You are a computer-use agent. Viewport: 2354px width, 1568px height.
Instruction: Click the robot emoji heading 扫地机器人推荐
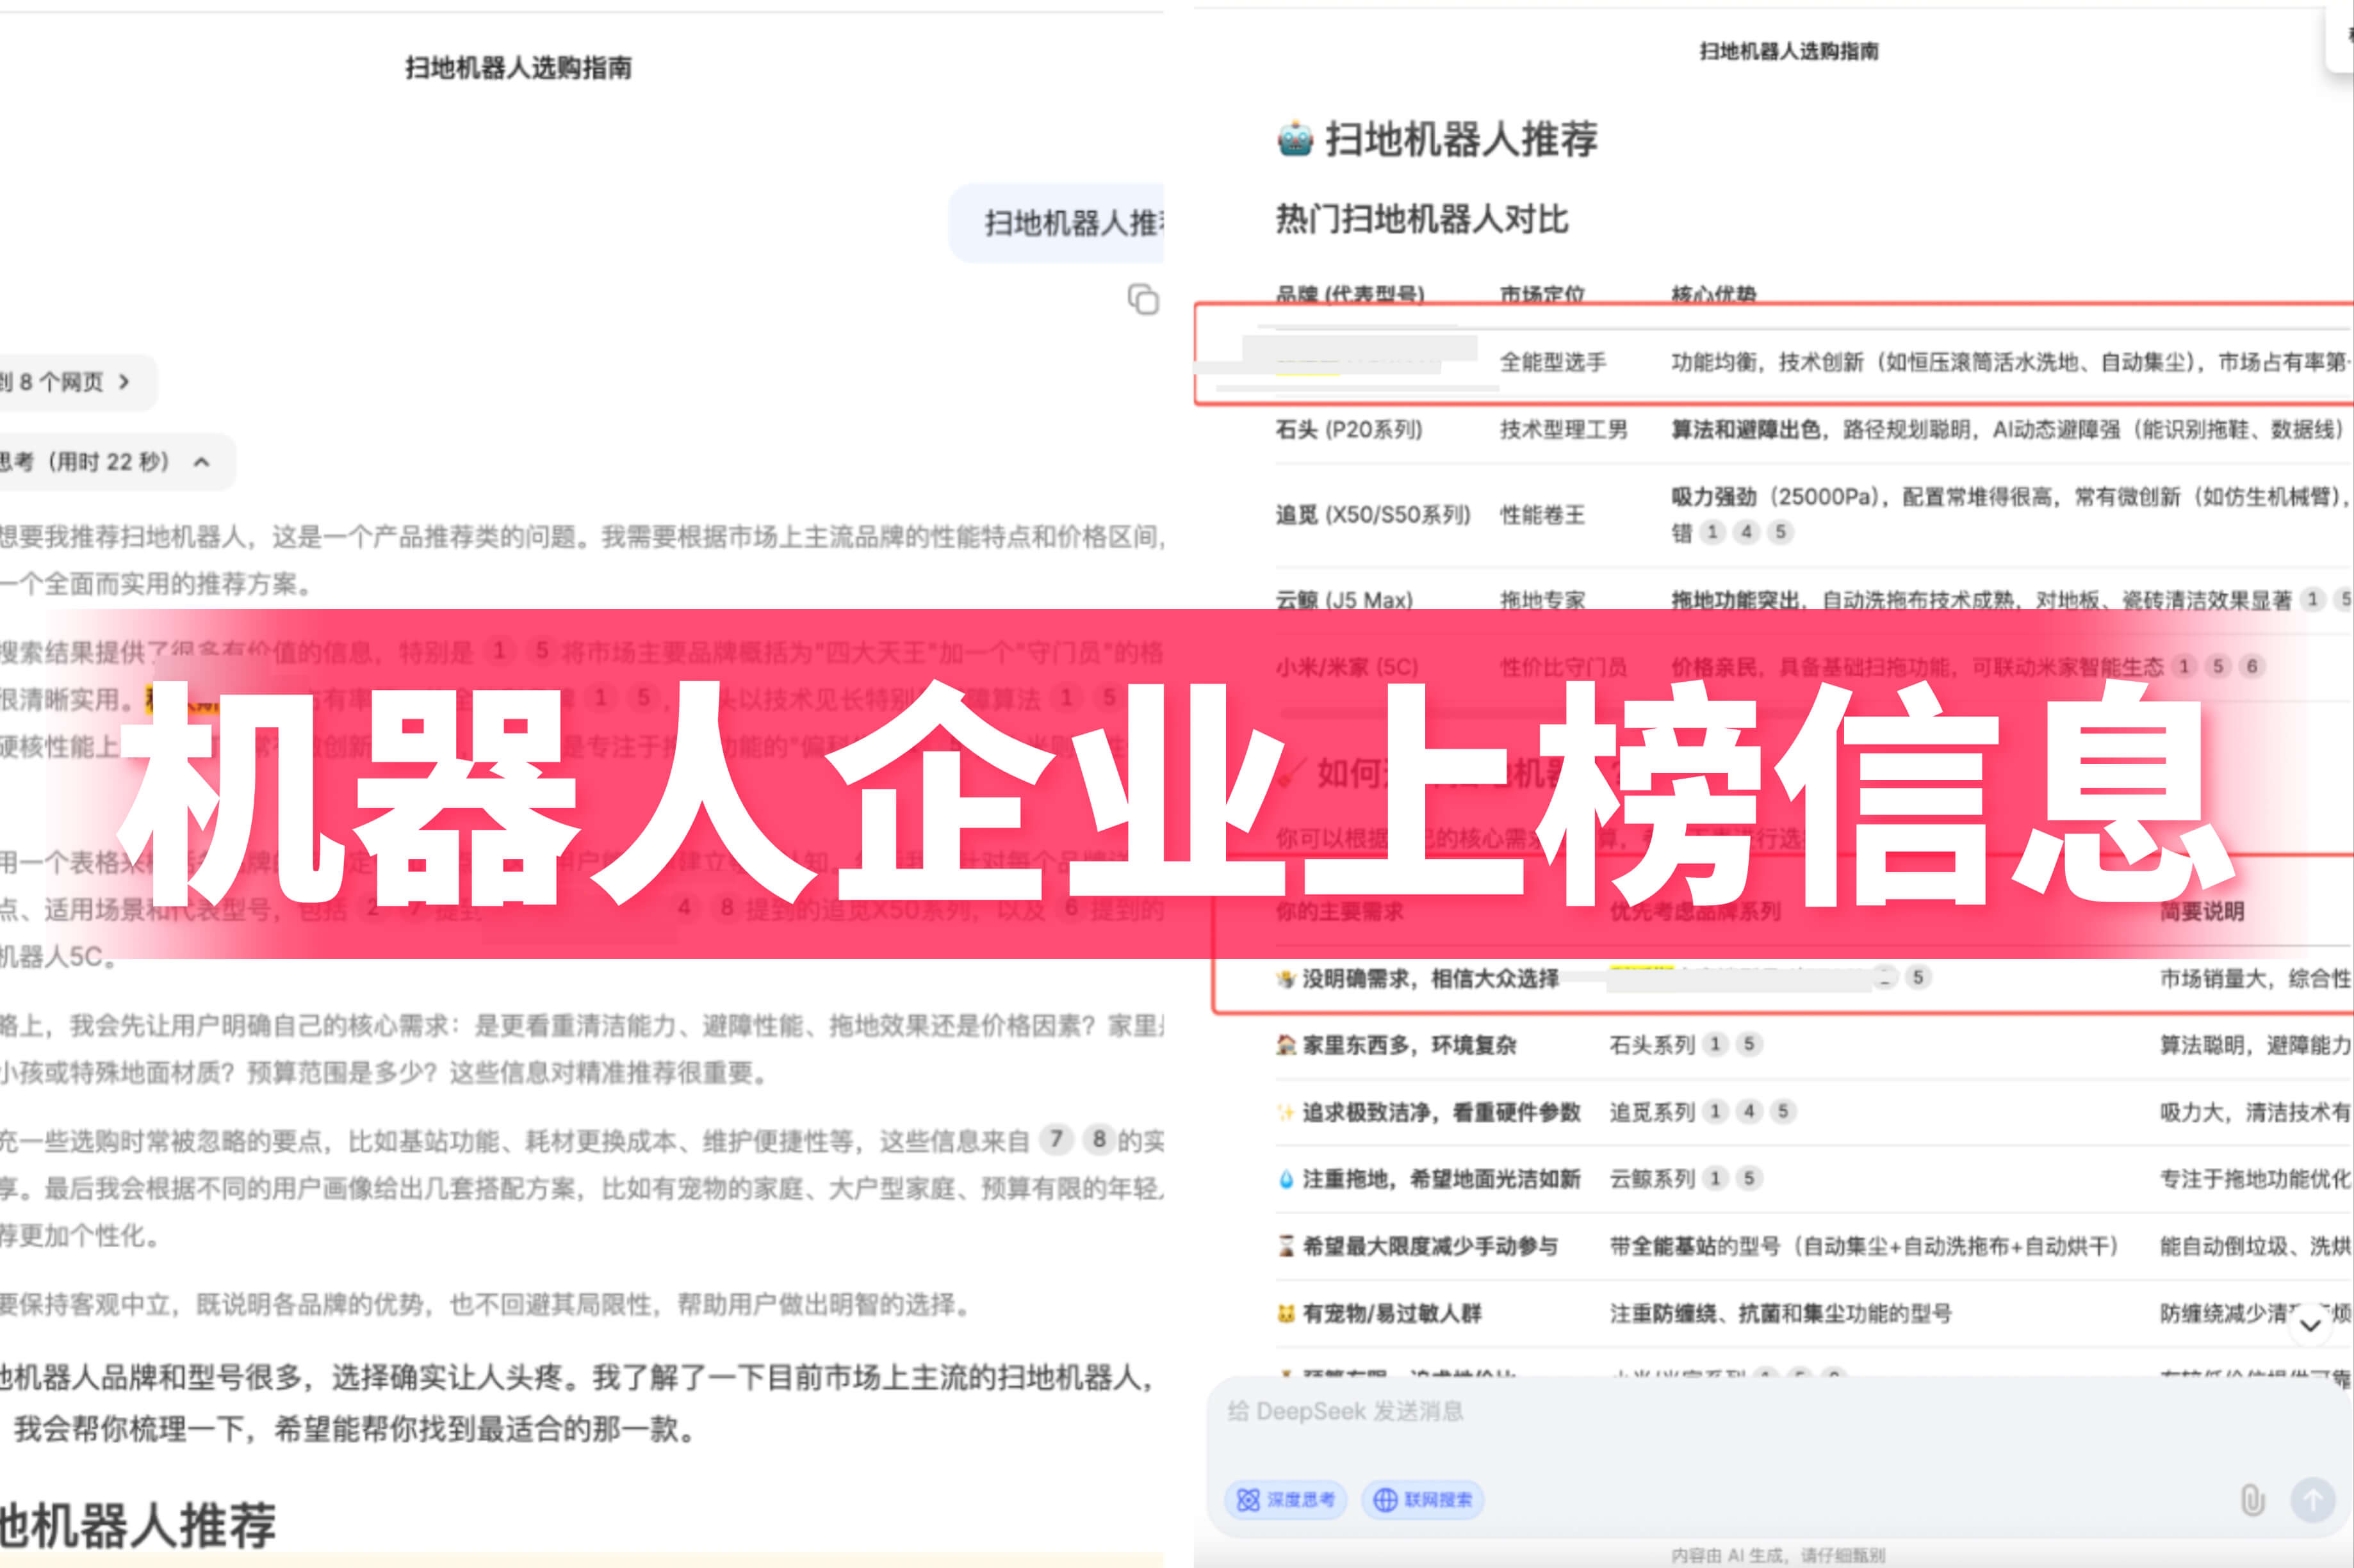pyautogui.click(x=1437, y=139)
